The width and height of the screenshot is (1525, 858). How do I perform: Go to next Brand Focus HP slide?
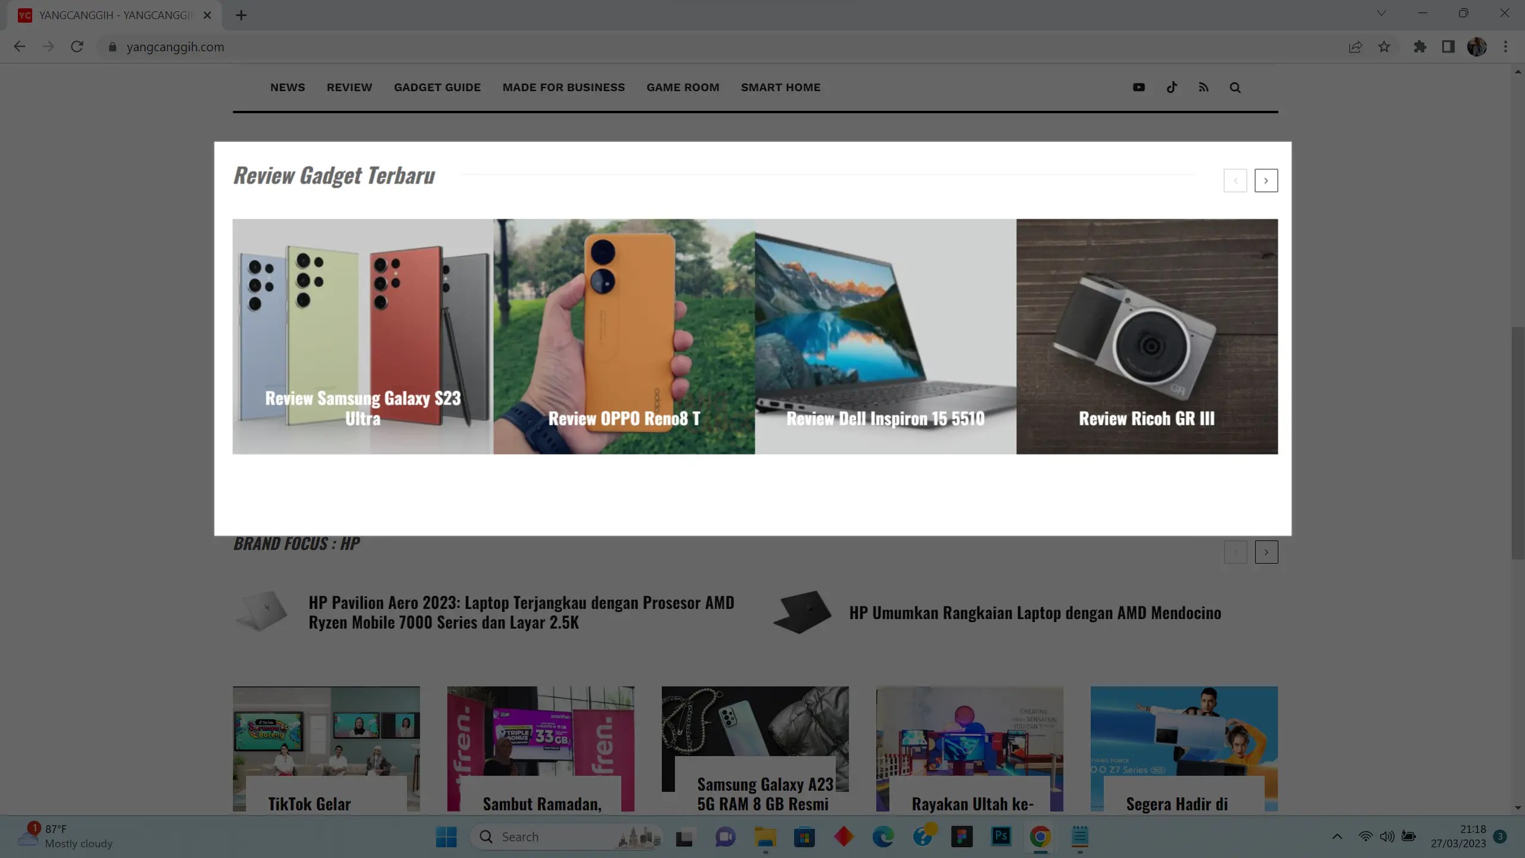pos(1266,552)
